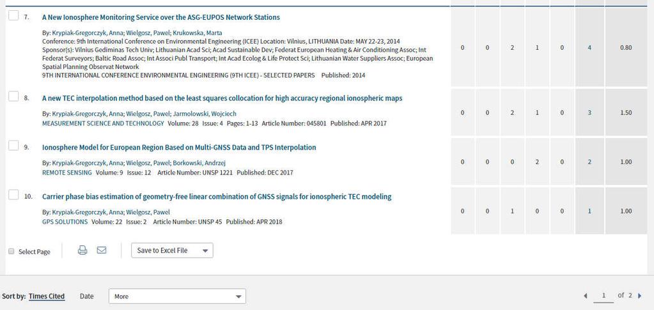This screenshot has width=654, height=310.
Task: Open the Save to Excel File dropdown
Action: click(x=172, y=251)
